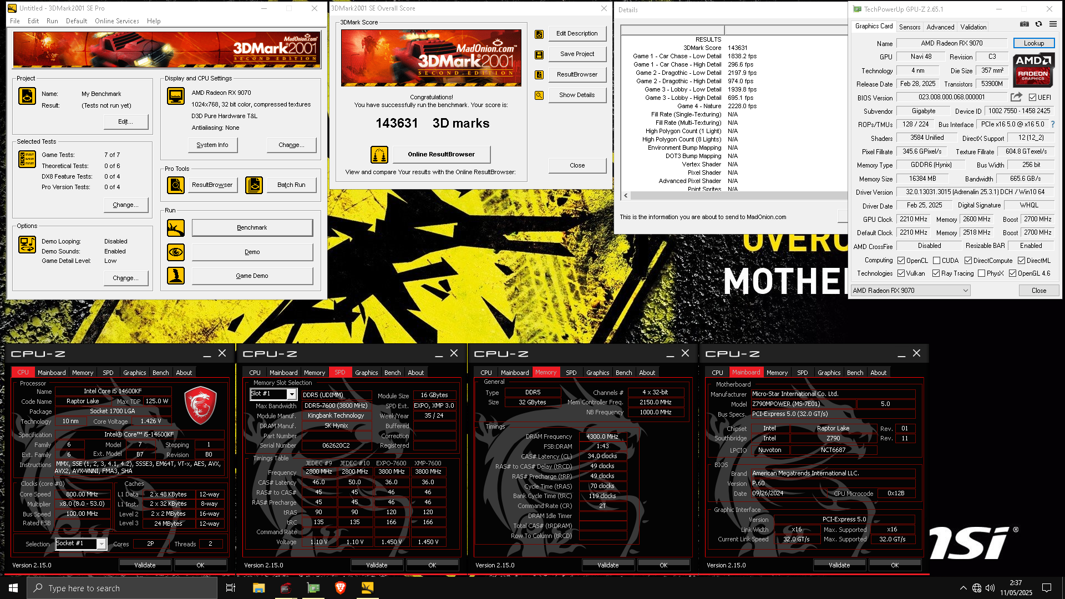The height and width of the screenshot is (599, 1065).
Task: Open the GPU-Z hamburger menu
Action: [x=1053, y=24]
